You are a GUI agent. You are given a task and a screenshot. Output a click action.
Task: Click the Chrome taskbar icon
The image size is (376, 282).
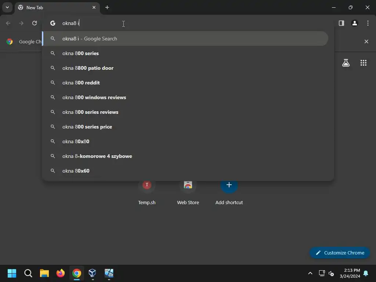coord(77,273)
